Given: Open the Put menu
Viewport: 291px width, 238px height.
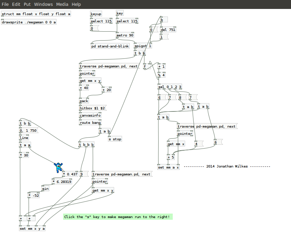Looking at the screenshot, I should click(27, 4).
